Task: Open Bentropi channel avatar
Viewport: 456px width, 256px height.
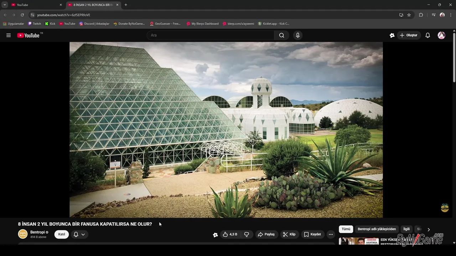Action: point(23,234)
